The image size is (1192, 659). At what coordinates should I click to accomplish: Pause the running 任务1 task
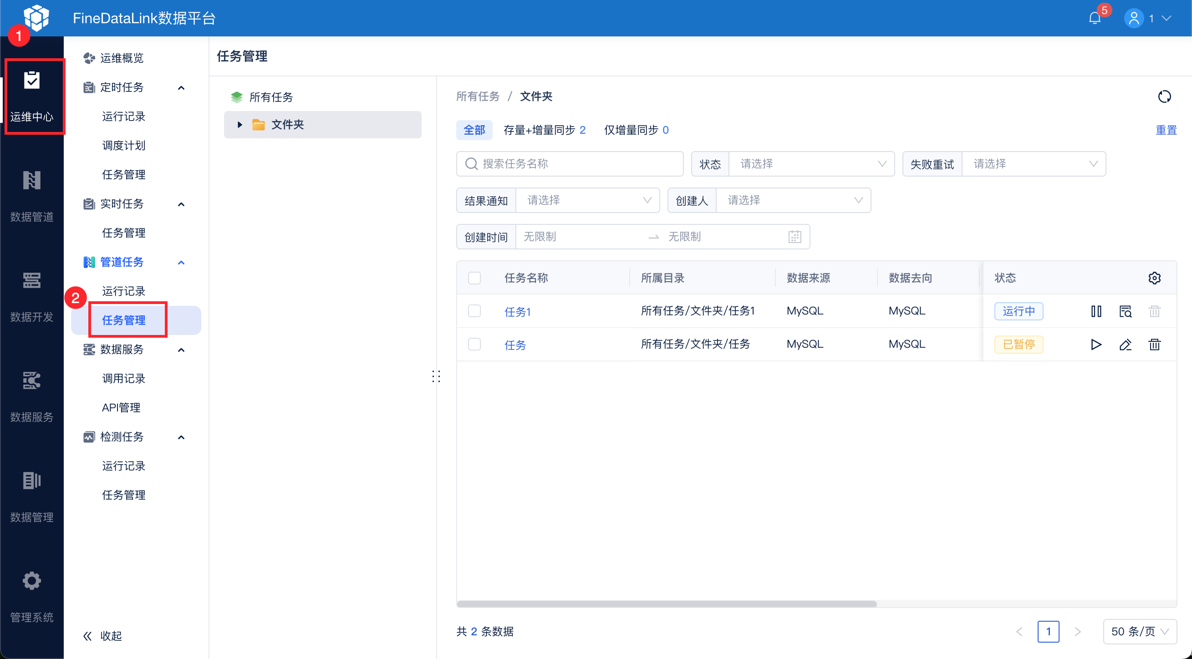point(1096,311)
